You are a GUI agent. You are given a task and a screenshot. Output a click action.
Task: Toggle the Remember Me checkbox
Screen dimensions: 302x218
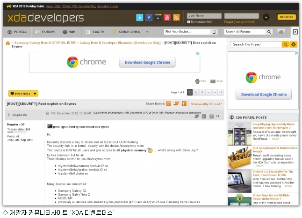click(188, 22)
